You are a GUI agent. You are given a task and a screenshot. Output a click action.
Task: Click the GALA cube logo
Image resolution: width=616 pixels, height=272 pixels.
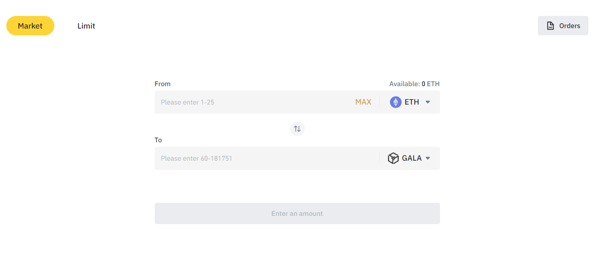393,158
